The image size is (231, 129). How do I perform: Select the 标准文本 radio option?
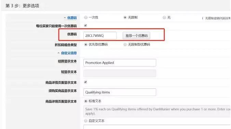pos(86,101)
